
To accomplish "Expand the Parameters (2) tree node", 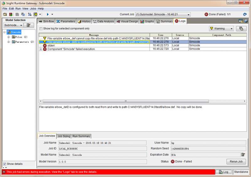I will pos(9,42).
